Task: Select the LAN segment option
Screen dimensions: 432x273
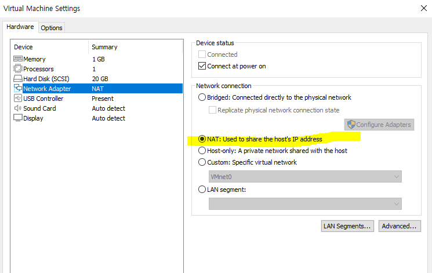Action: tap(202, 190)
